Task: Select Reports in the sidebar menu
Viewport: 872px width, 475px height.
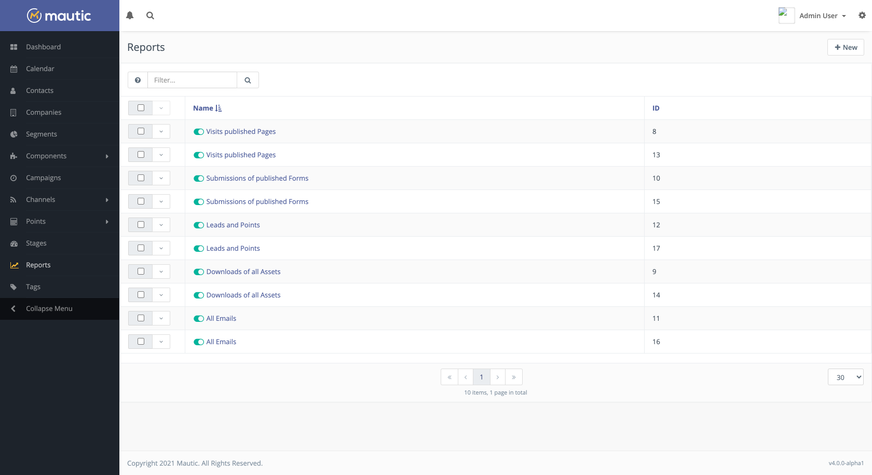Action: (x=38, y=265)
